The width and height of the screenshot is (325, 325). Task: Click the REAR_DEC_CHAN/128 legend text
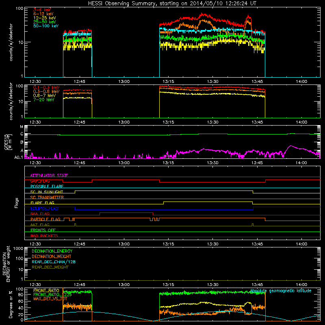(x=54, y=262)
